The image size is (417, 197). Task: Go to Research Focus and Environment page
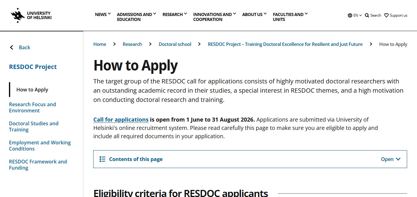(x=32, y=107)
